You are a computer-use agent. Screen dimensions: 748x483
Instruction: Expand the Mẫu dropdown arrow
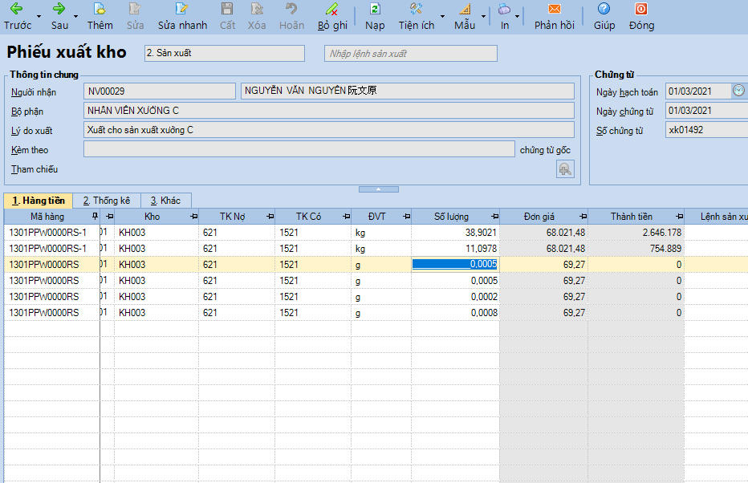click(x=483, y=17)
